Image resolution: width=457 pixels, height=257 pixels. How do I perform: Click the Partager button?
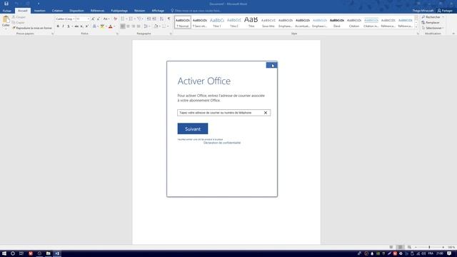[445, 11]
